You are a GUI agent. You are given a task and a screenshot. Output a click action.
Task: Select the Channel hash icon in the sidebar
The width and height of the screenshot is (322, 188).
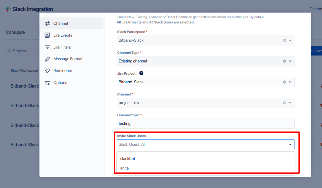(x=47, y=23)
